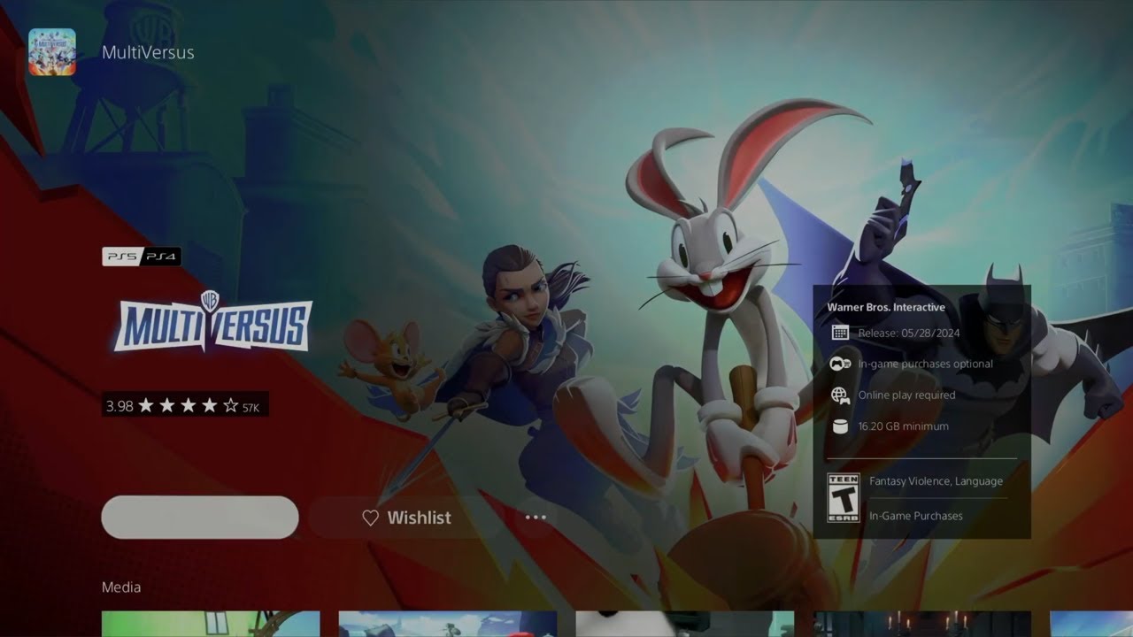Click the blank primary download button
Screen dimensions: 1133x637
click(200, 518)
